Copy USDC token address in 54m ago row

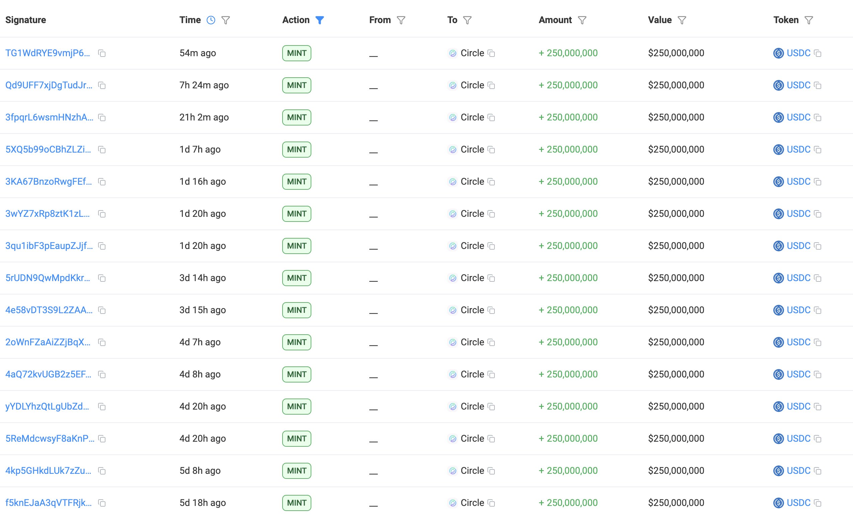click(x=818, y=53)
